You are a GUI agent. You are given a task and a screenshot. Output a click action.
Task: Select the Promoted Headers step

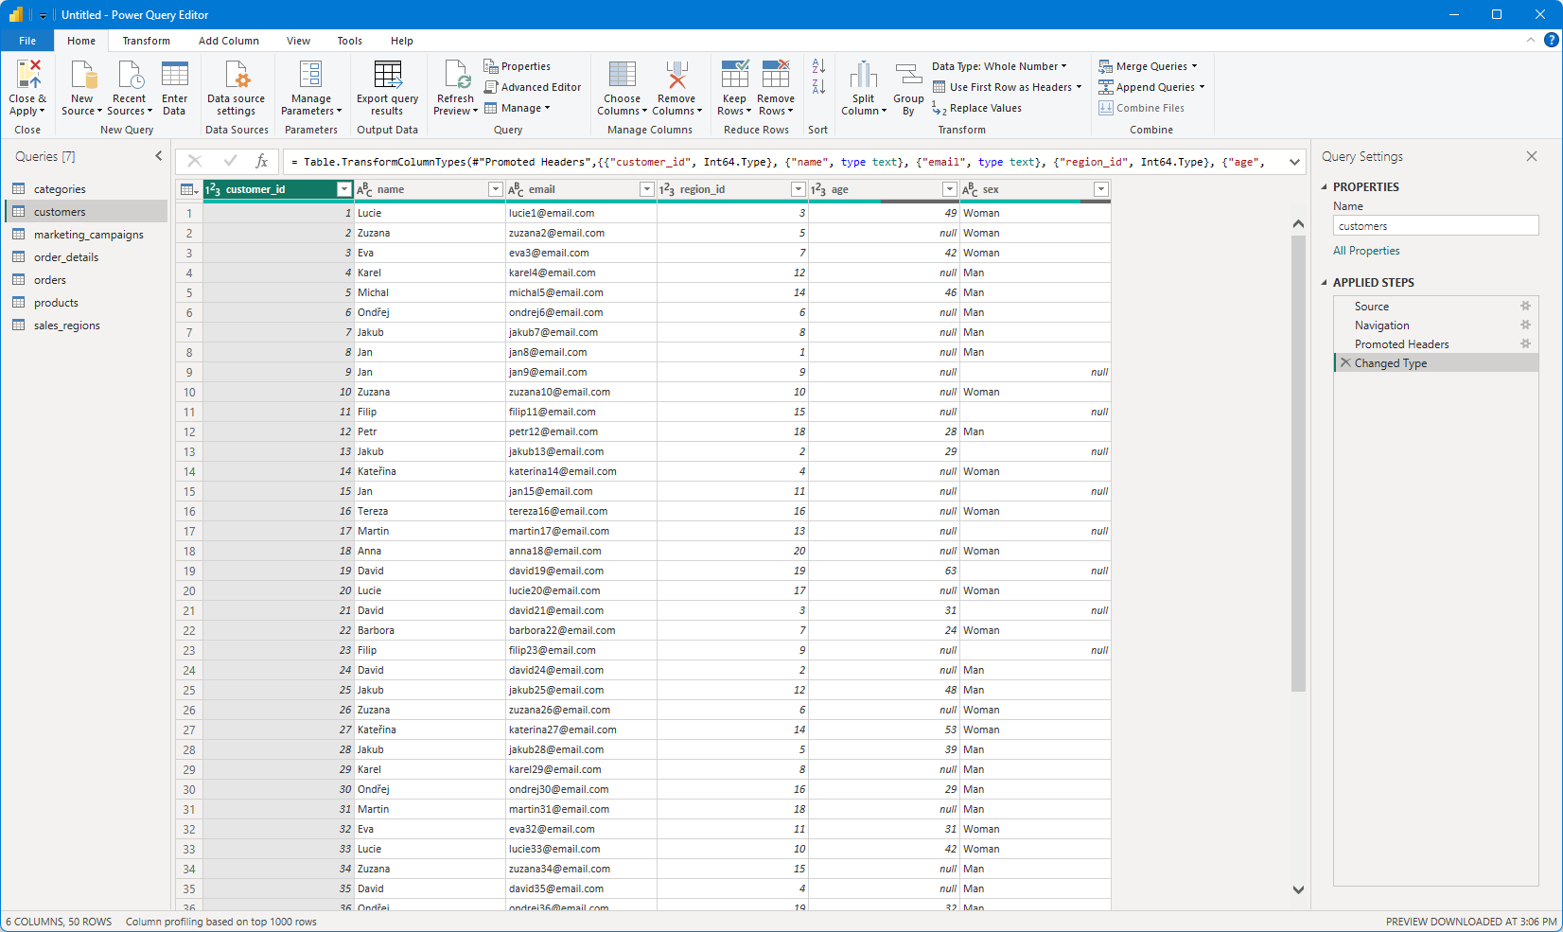(x=1435, y=344)
